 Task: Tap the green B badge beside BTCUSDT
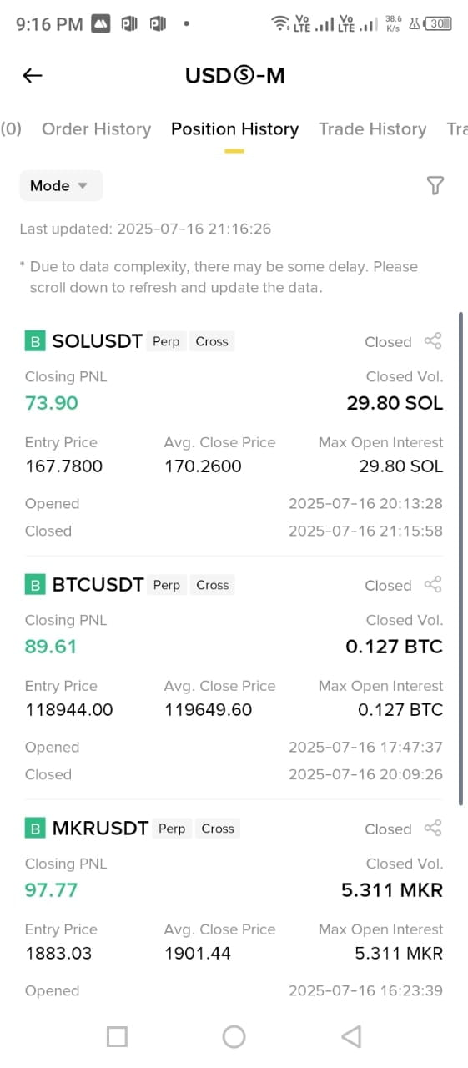tap(35, 585)
